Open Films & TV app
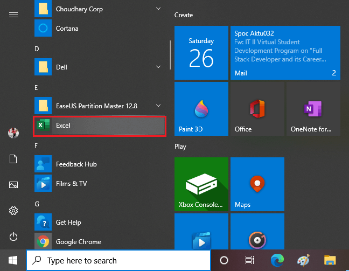 tap(100, 184)
